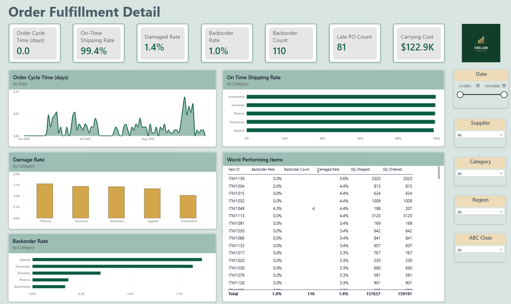
Task: Click the Pharma bar in Damage Rate chart
Action: pyautogui.click(x=45, y=201)
